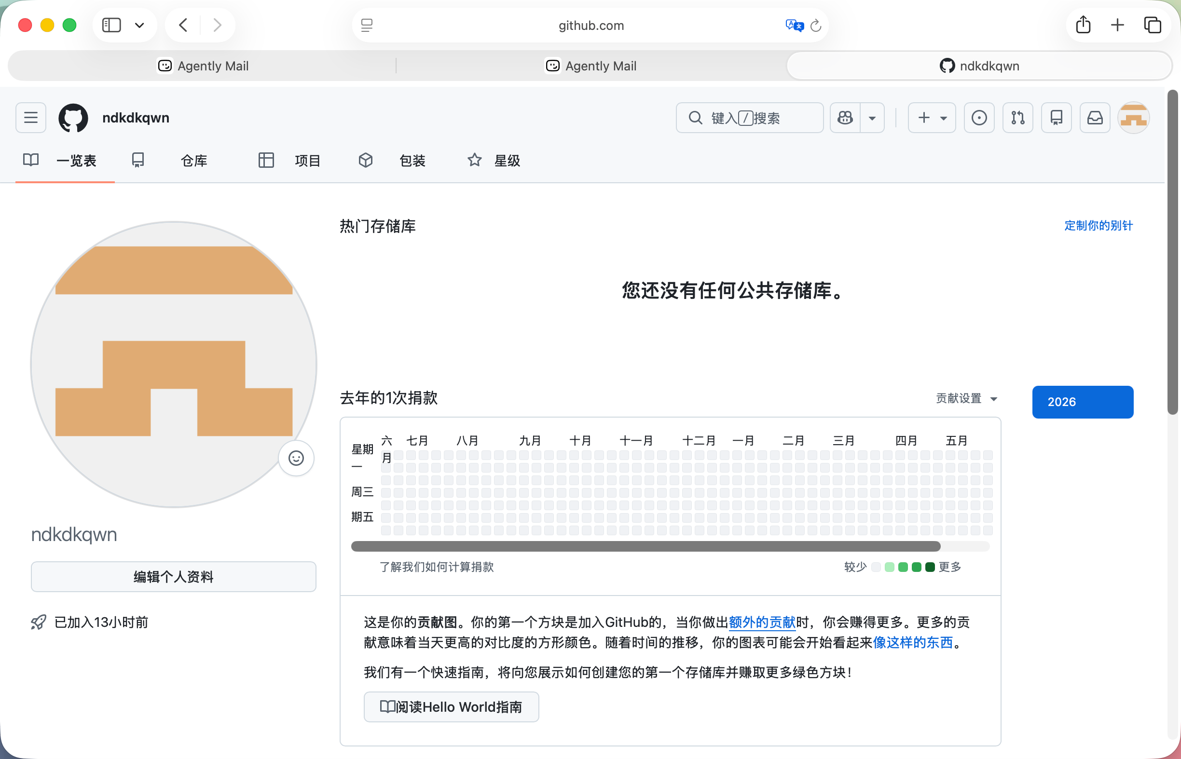
Task: Expand the 贡献设置 dropdown
Action: point(967,398)
